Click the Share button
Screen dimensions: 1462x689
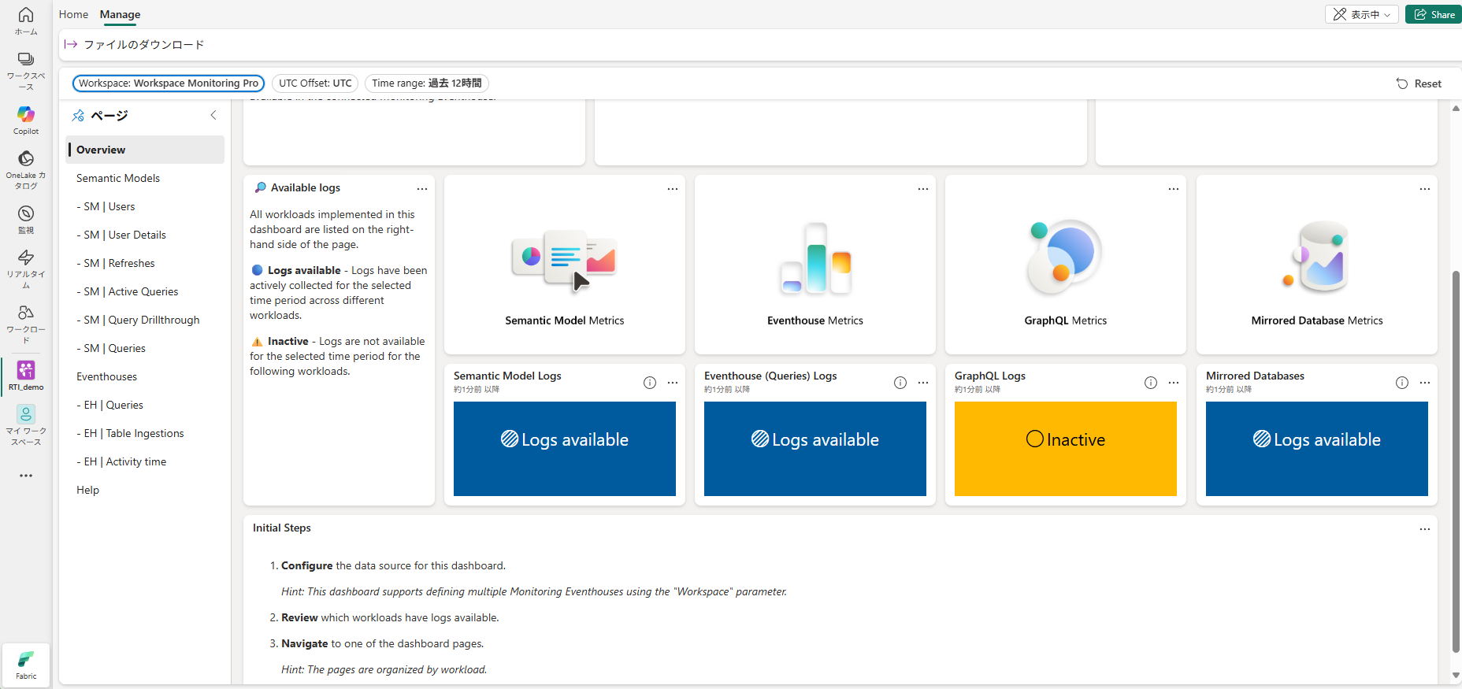tap(1434, 14)
